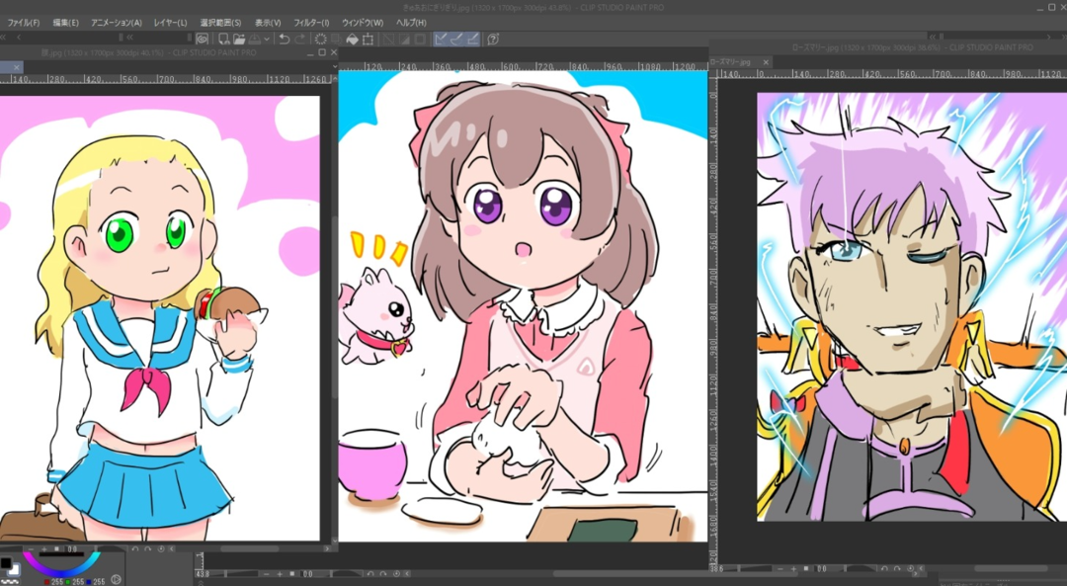Open the 編集(E) menu
Image resolution: width=1067 pixels, height=586 pixels.
pos(66,23)
